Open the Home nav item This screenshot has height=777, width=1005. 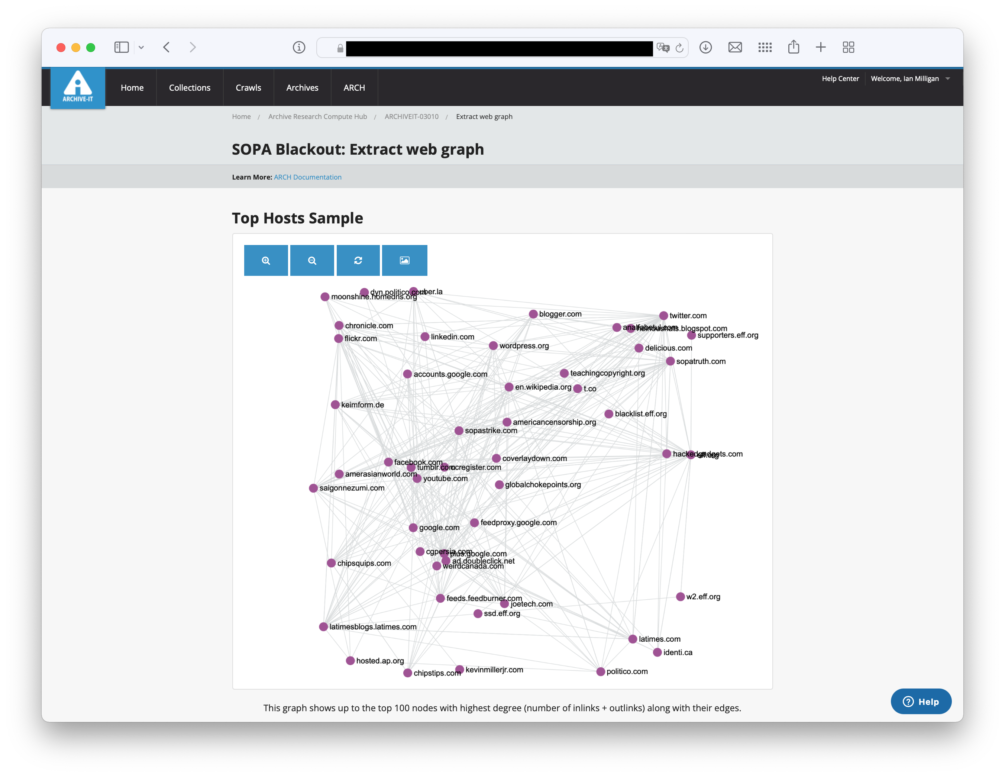(132, 87)
